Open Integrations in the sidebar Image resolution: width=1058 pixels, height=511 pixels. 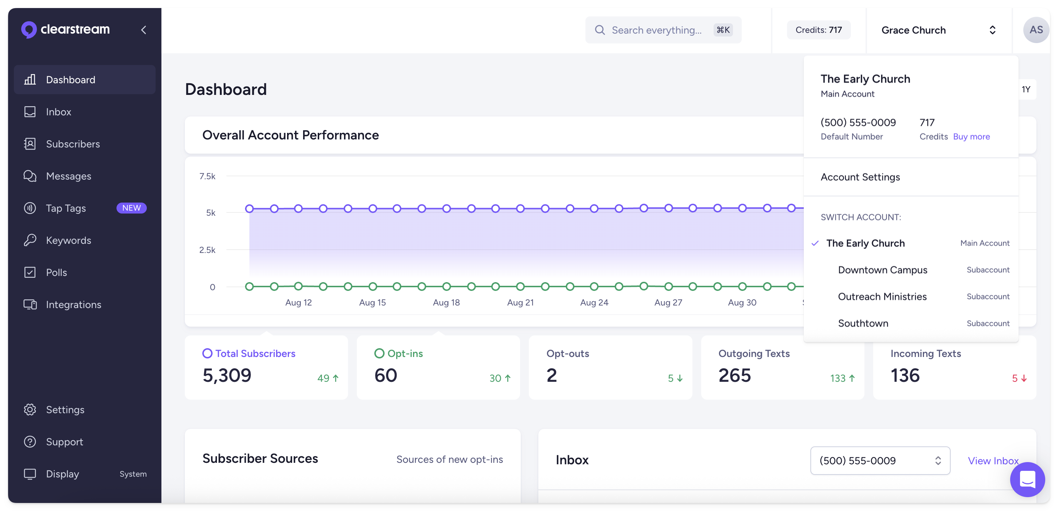[x=85, y=304]
